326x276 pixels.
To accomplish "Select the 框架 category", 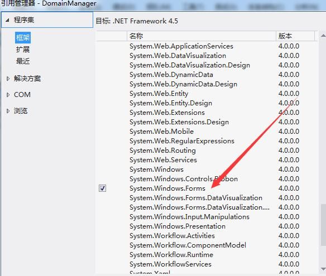I will tap(23, 37).
